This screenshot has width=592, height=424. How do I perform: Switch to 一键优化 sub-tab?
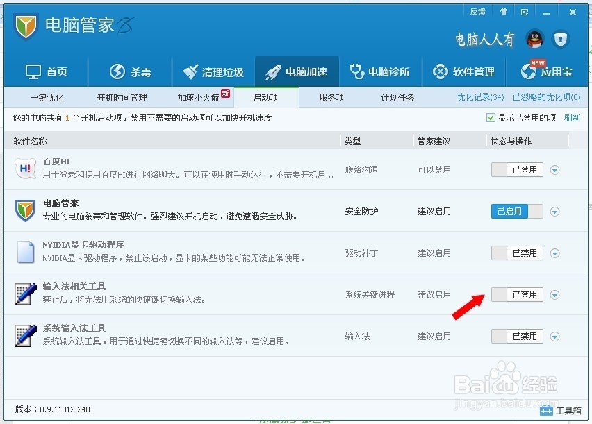click(47, 98)
